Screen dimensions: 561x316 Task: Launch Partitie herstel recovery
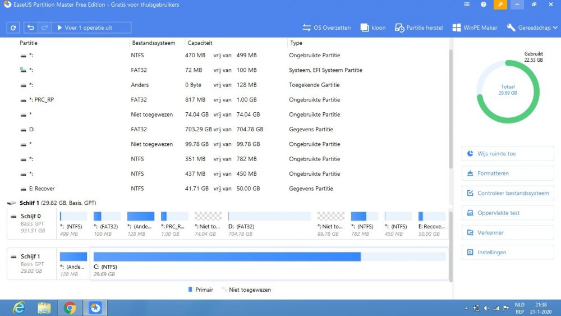(419, 28)
